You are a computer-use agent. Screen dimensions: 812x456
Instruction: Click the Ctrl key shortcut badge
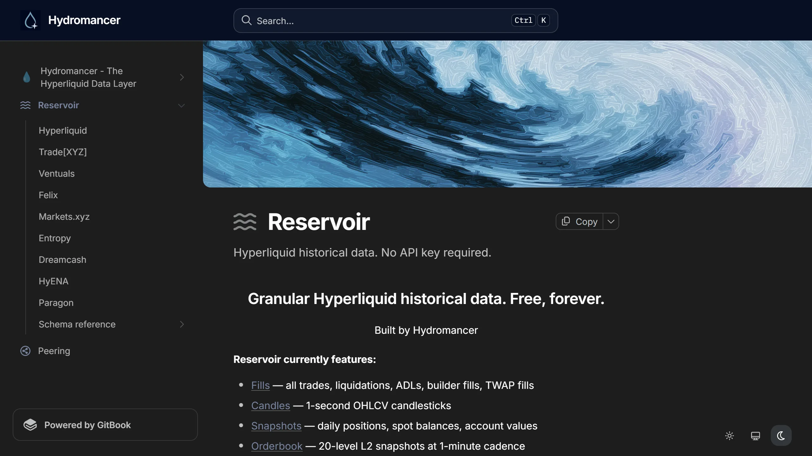pos(523,20)
